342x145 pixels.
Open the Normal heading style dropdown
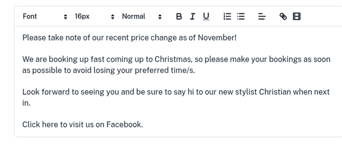[142, 16]
